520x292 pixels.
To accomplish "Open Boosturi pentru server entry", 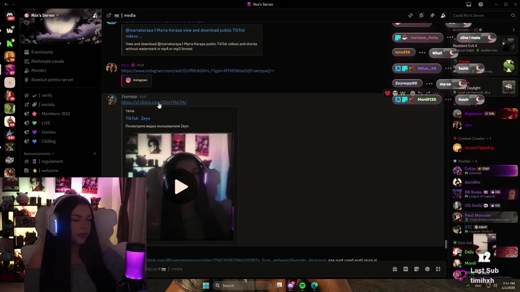I will (61, 79).
